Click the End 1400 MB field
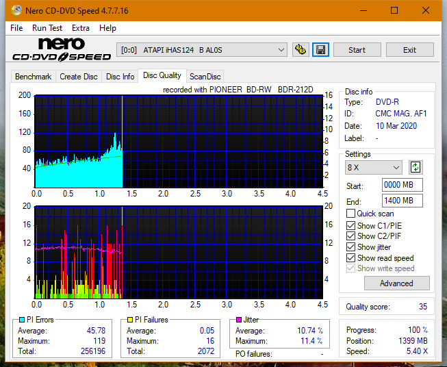Viewport: 447px width, 367px height. pyautogui.click(x=403, y=201)
